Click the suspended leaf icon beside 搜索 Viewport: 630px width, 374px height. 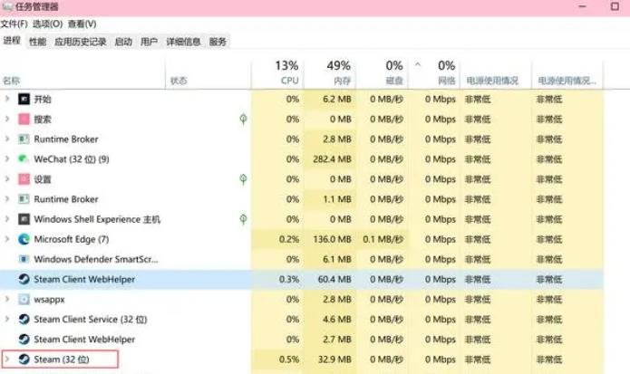point(243,119)
